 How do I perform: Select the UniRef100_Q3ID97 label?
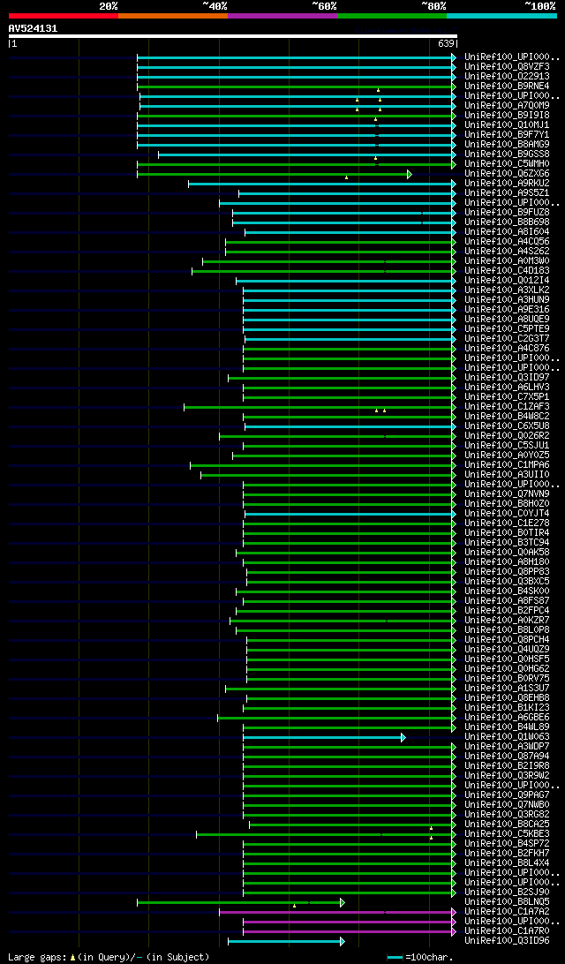(x=508, y=378)
